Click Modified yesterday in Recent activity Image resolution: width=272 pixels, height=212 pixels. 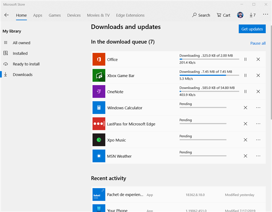tap(240, 195)
